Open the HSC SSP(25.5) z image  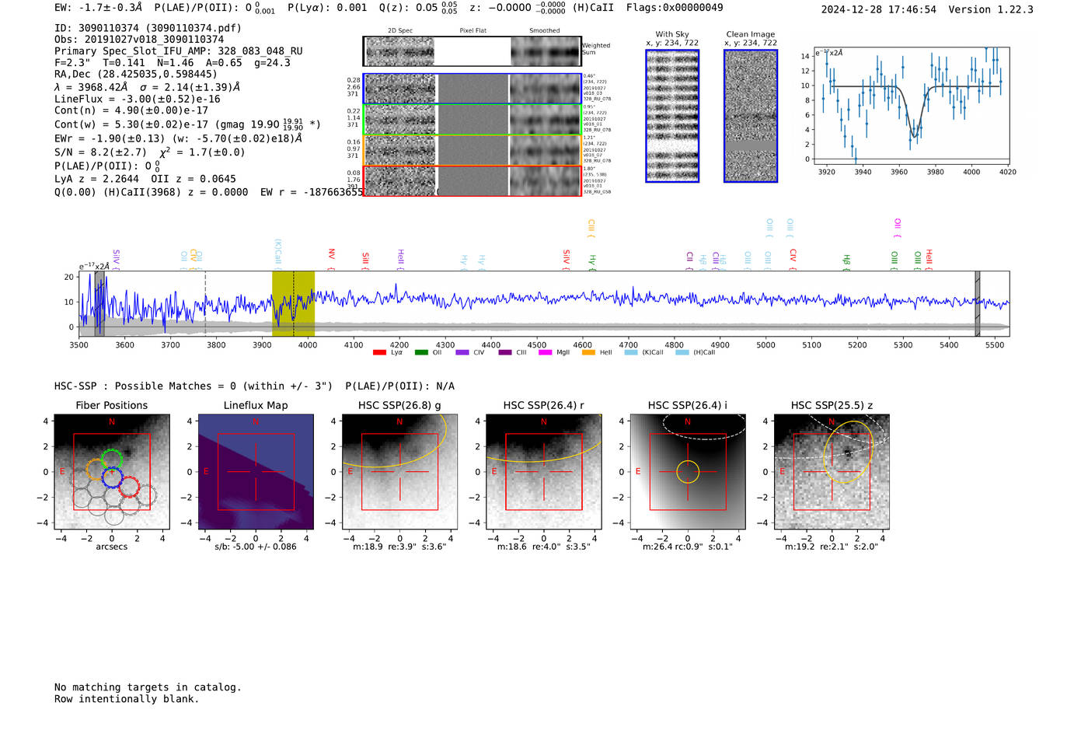pyautogui.click(x=832, y=472)
